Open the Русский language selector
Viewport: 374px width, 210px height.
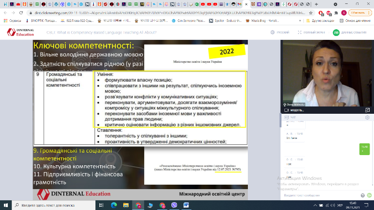click(280, 33)
